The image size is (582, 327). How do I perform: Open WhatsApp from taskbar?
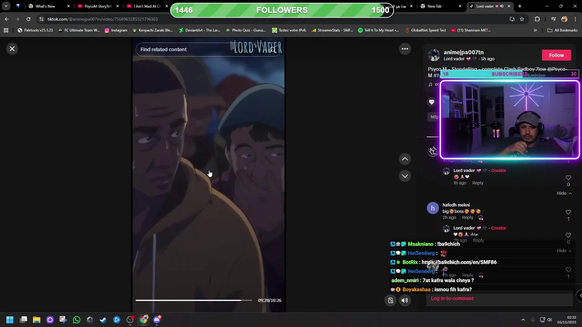point(77,320)
